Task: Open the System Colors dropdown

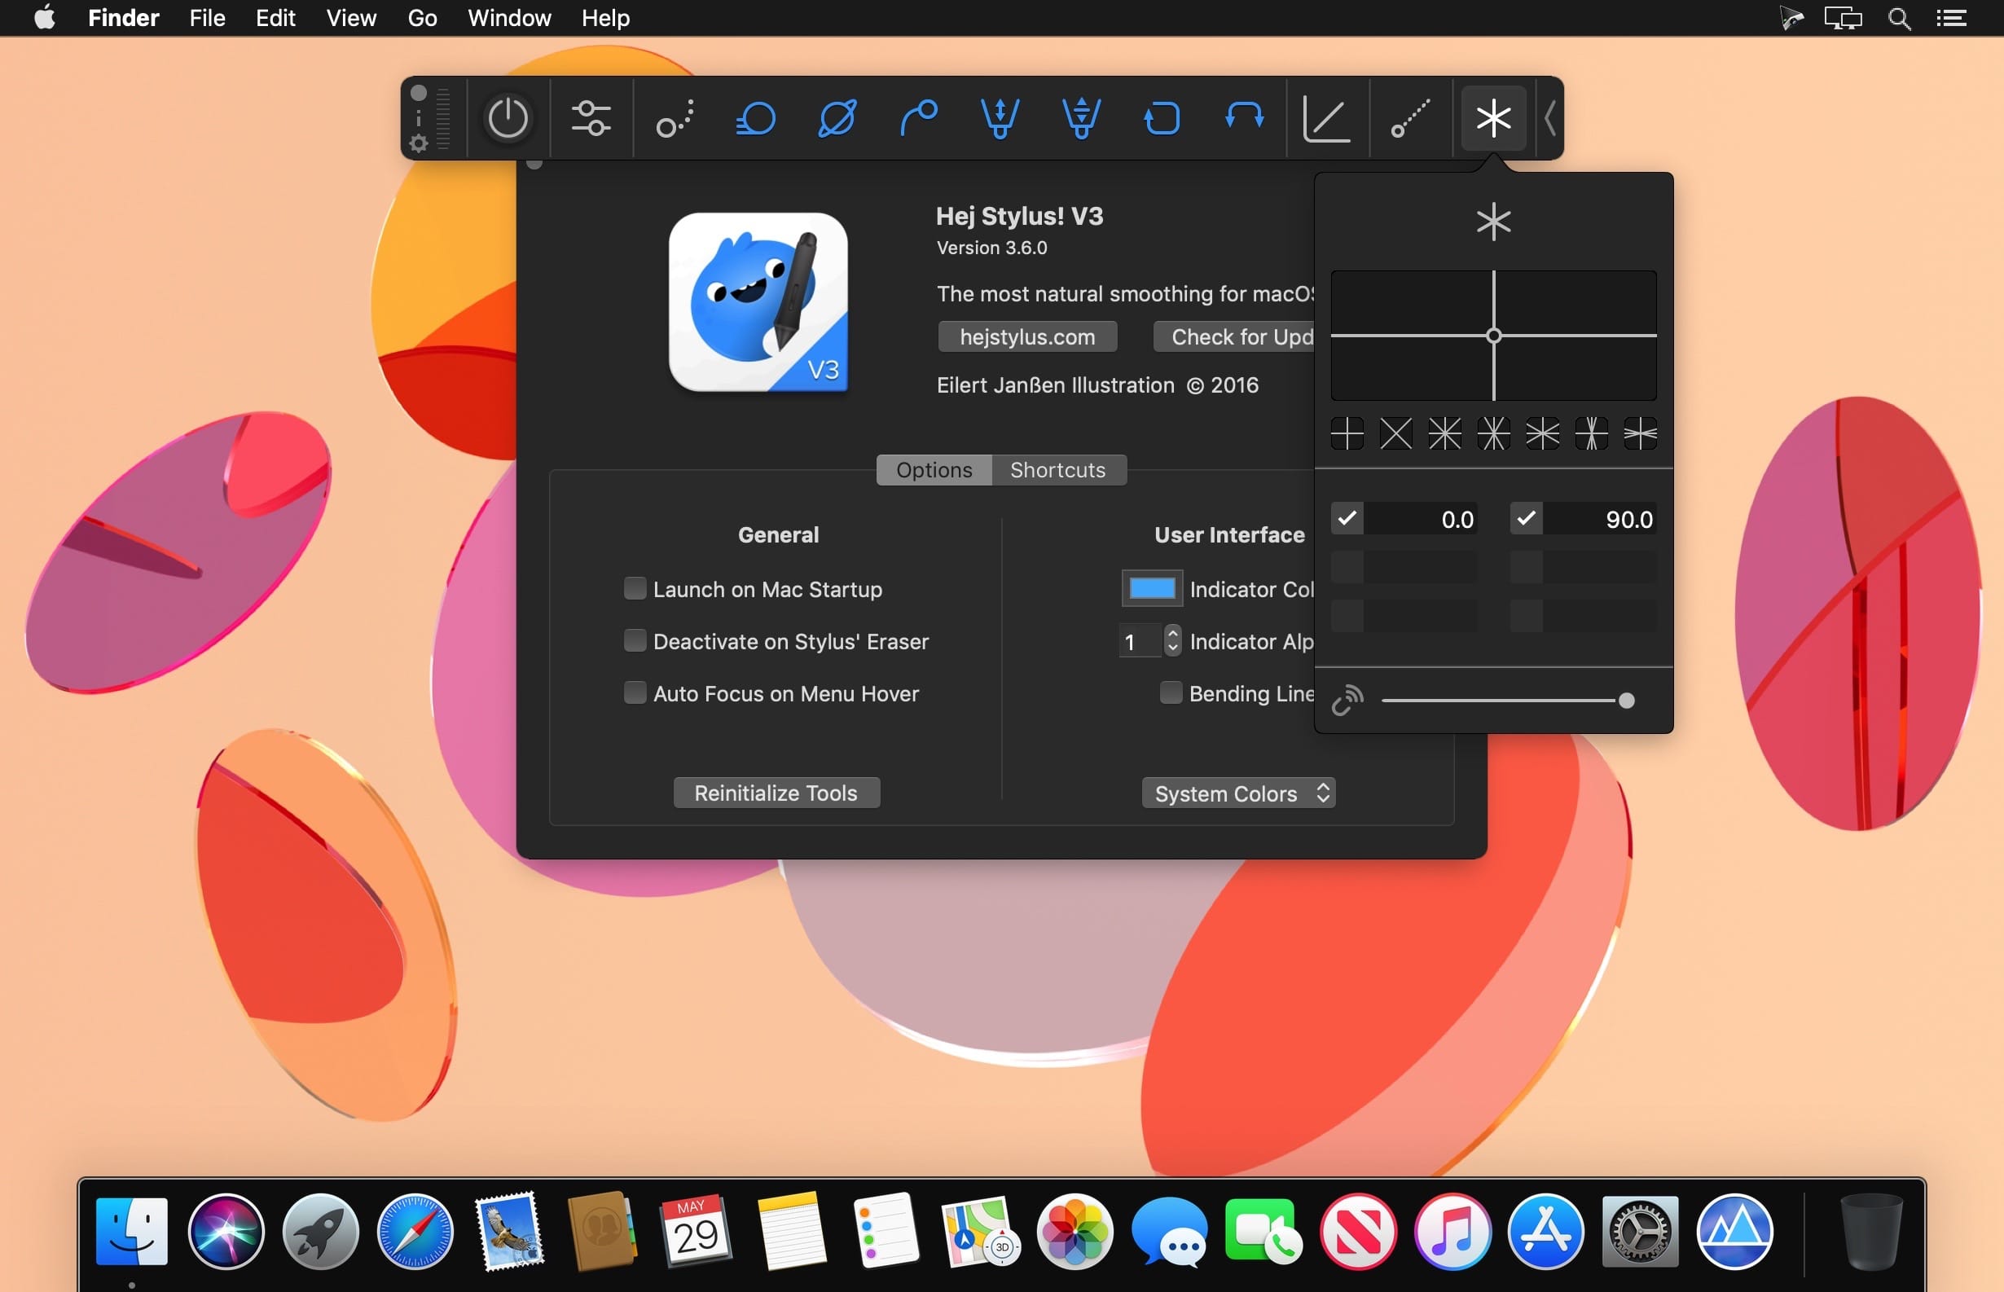Action: [x=1238, y=793]
